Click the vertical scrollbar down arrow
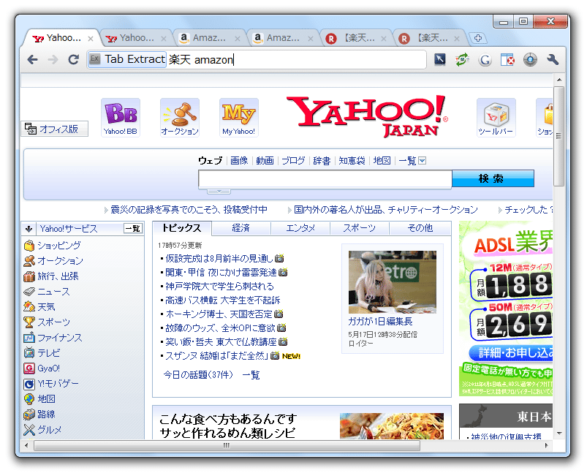This screenshot has height=473, width=587. (x=559, y=434)
